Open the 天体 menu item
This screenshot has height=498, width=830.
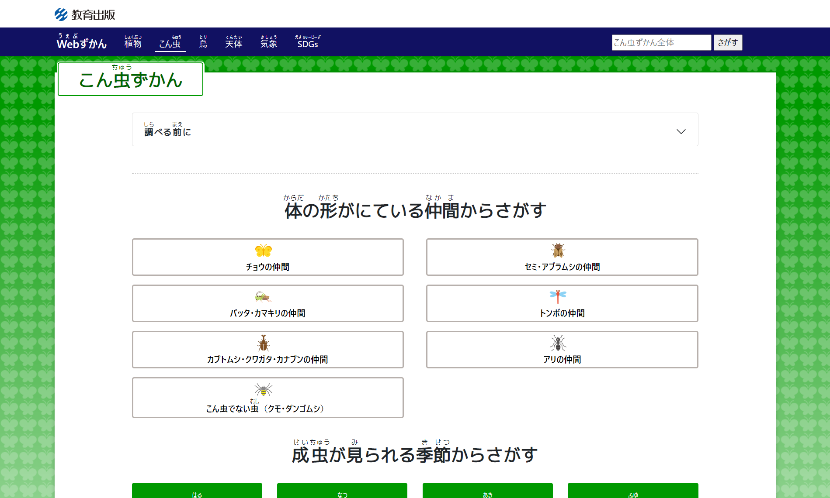pyautogui.click(x=234, y=42)
